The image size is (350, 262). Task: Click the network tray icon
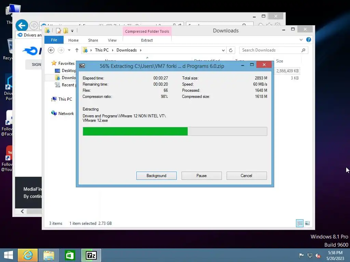[310, 255]
